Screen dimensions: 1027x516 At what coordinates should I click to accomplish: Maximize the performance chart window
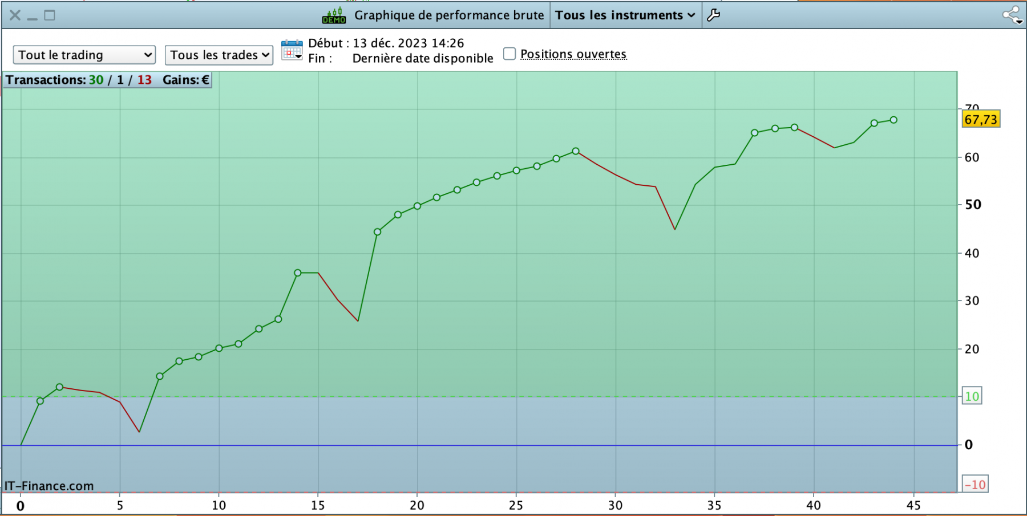point(50,15)
